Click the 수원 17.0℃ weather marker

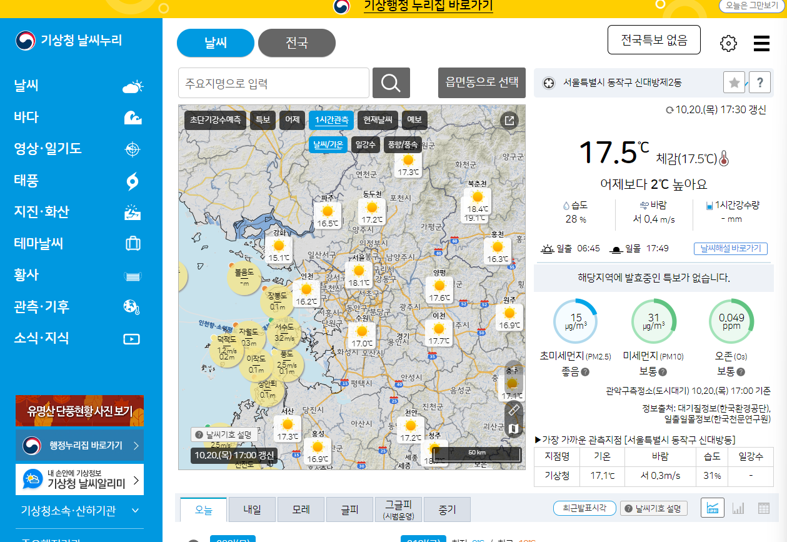pyautogui.click(x=362, y=336)
